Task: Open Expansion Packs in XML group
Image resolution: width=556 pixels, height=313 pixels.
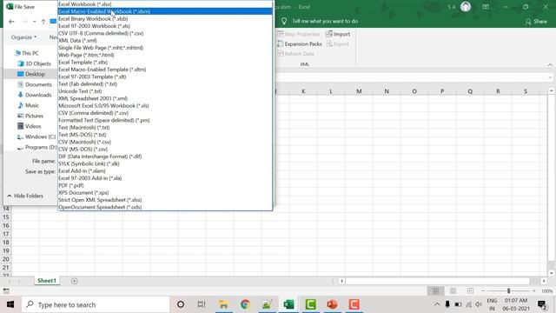Action: click(299, 44)
